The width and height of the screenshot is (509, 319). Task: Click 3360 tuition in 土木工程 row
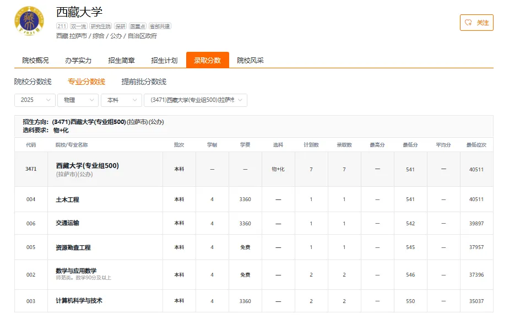pos(245,199)
